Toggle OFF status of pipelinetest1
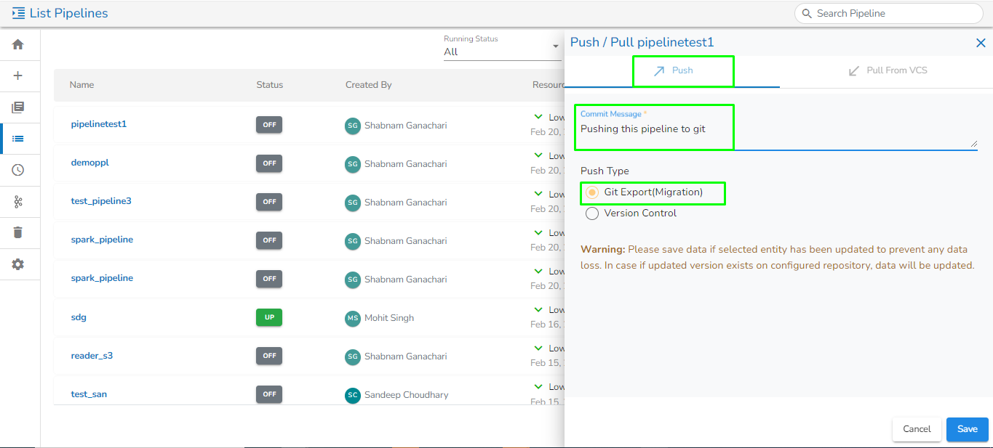Image resolution: width=993 pixels, height=448 pixels. (x=269, y=125)
